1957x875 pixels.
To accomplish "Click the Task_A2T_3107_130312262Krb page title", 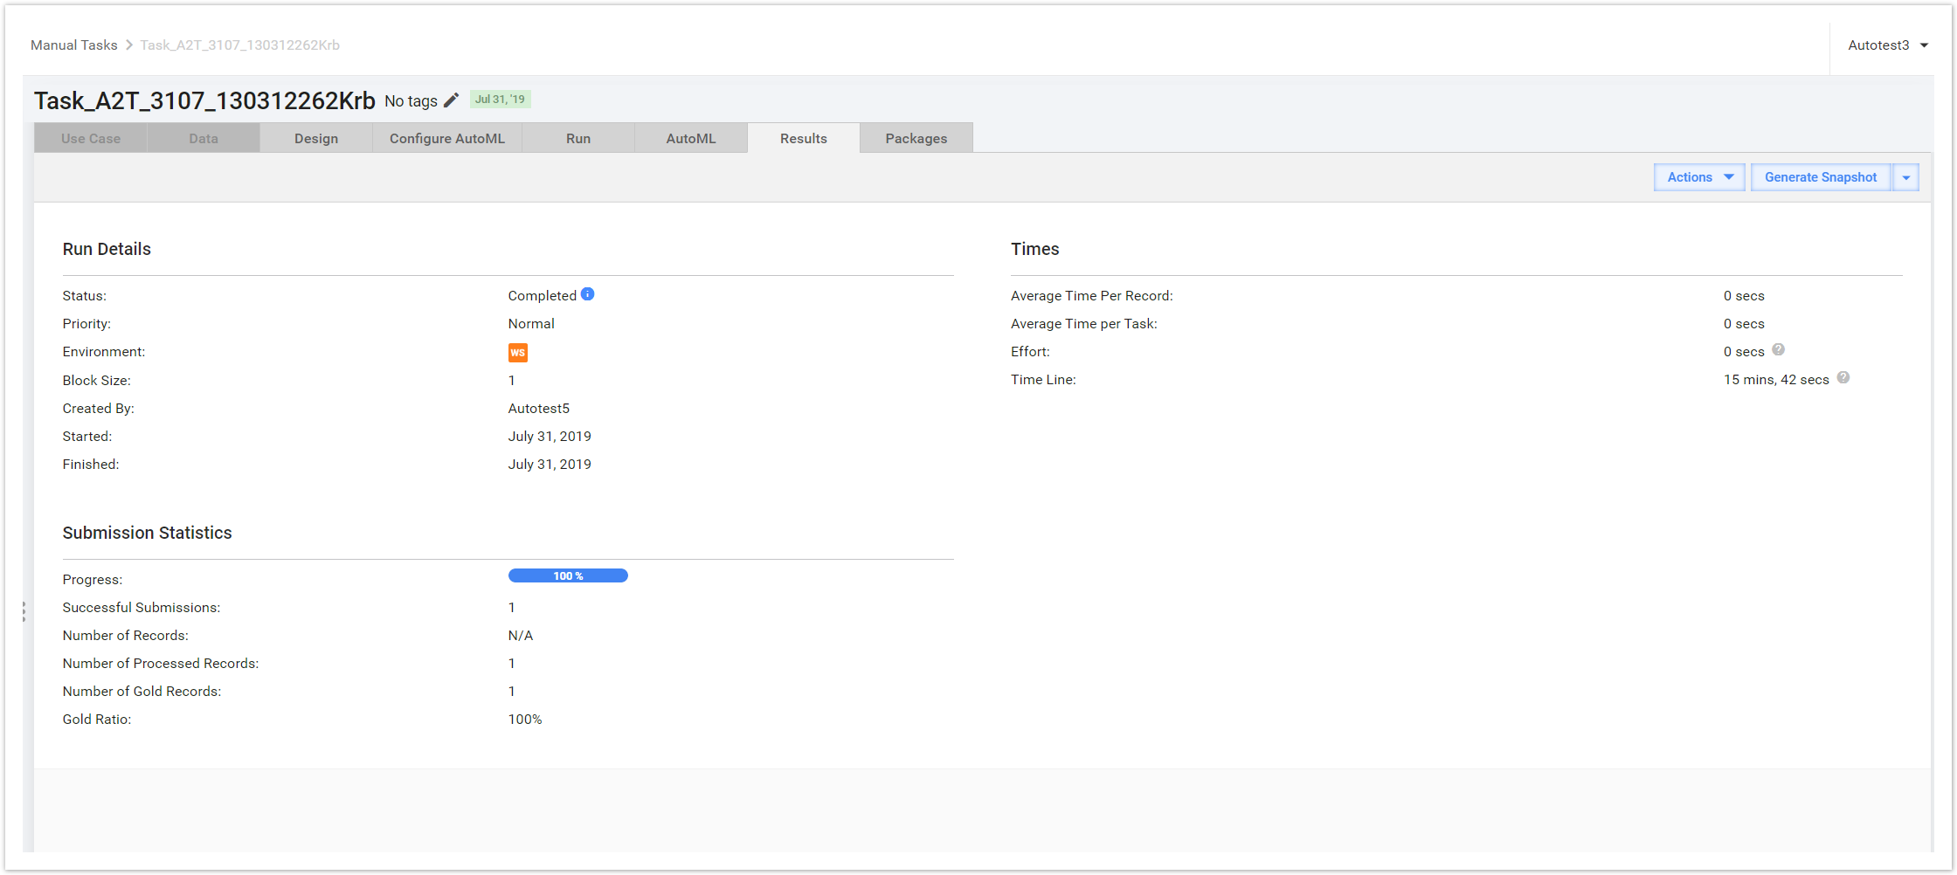I will 204,101.
